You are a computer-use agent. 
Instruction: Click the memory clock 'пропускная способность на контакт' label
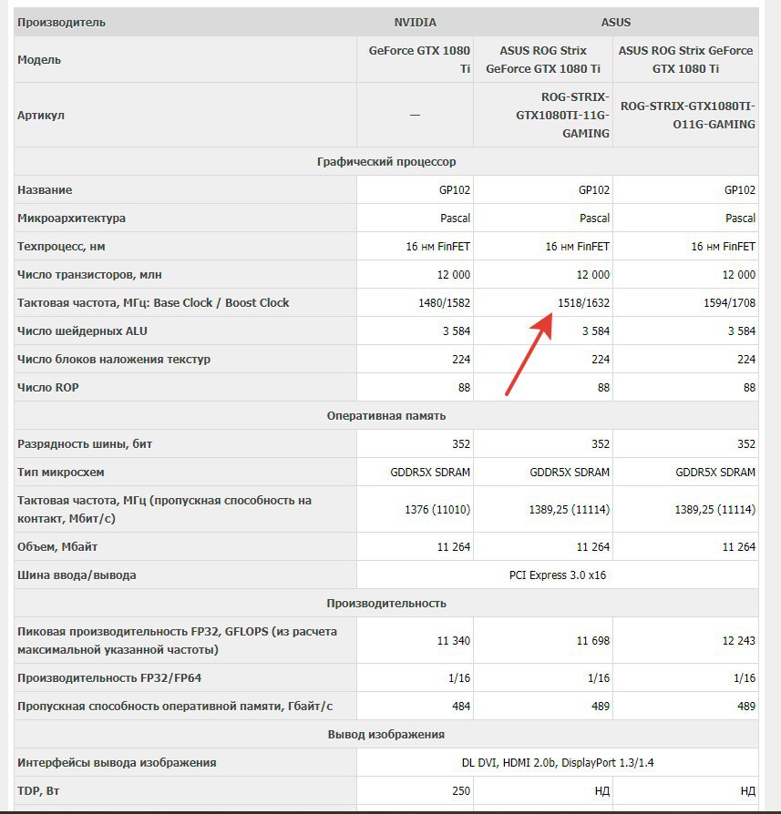coord(164,509)
